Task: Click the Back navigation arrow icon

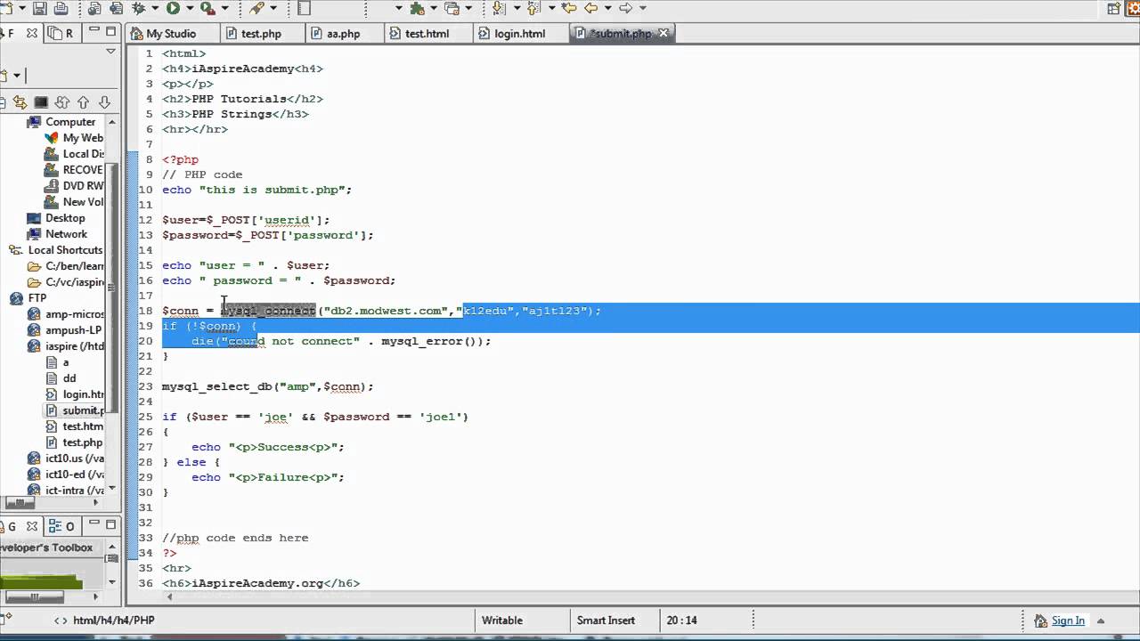Action: click(x=590, y=8)
